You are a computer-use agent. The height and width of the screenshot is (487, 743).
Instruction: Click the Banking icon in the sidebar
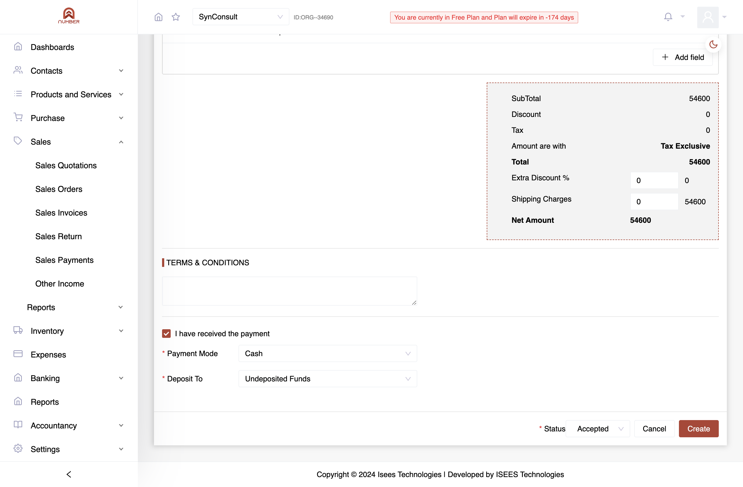point(18,378)
